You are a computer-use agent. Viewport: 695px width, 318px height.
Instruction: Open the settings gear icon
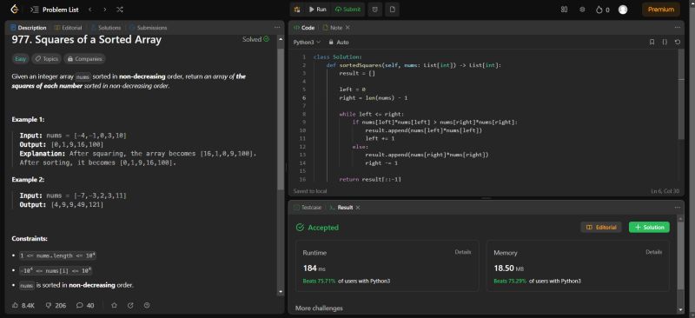coord(582,10)
